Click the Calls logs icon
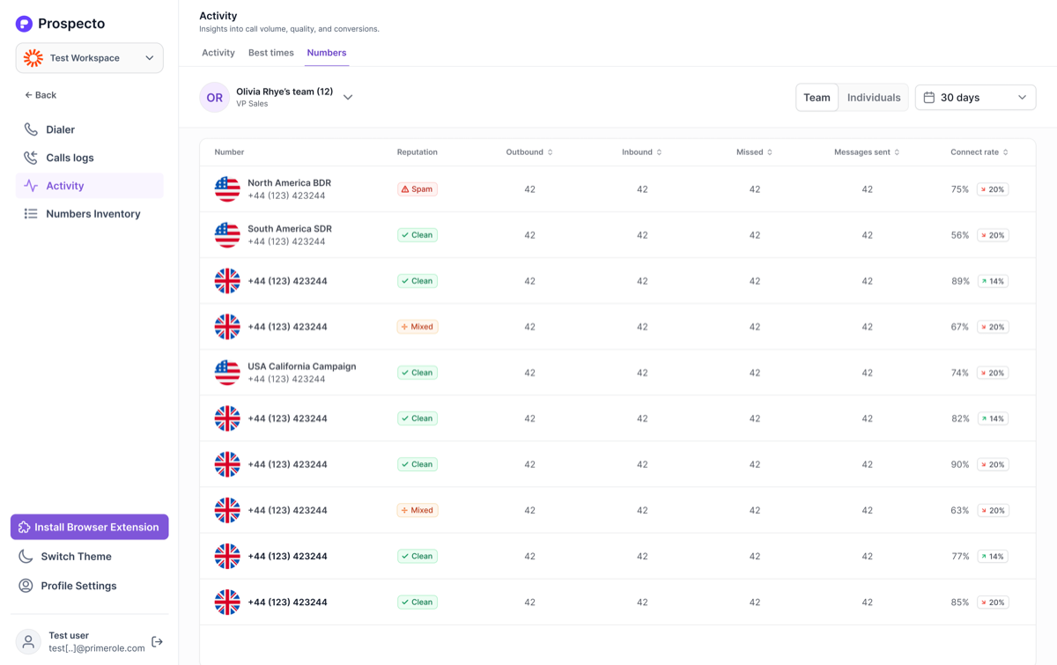 click(x=31, y=158)
